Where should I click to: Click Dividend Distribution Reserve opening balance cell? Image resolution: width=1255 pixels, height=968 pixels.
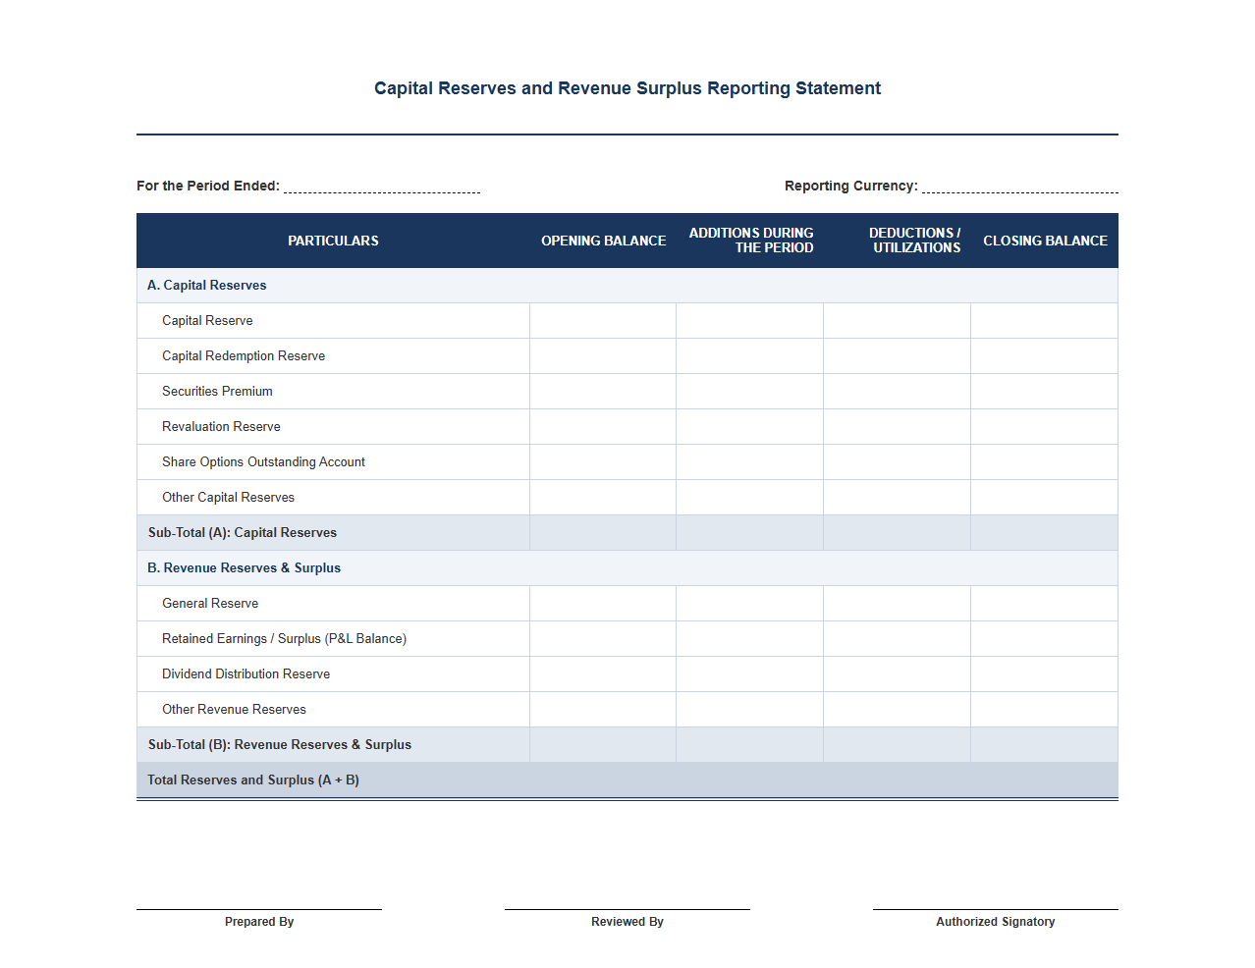click(603, 674)
